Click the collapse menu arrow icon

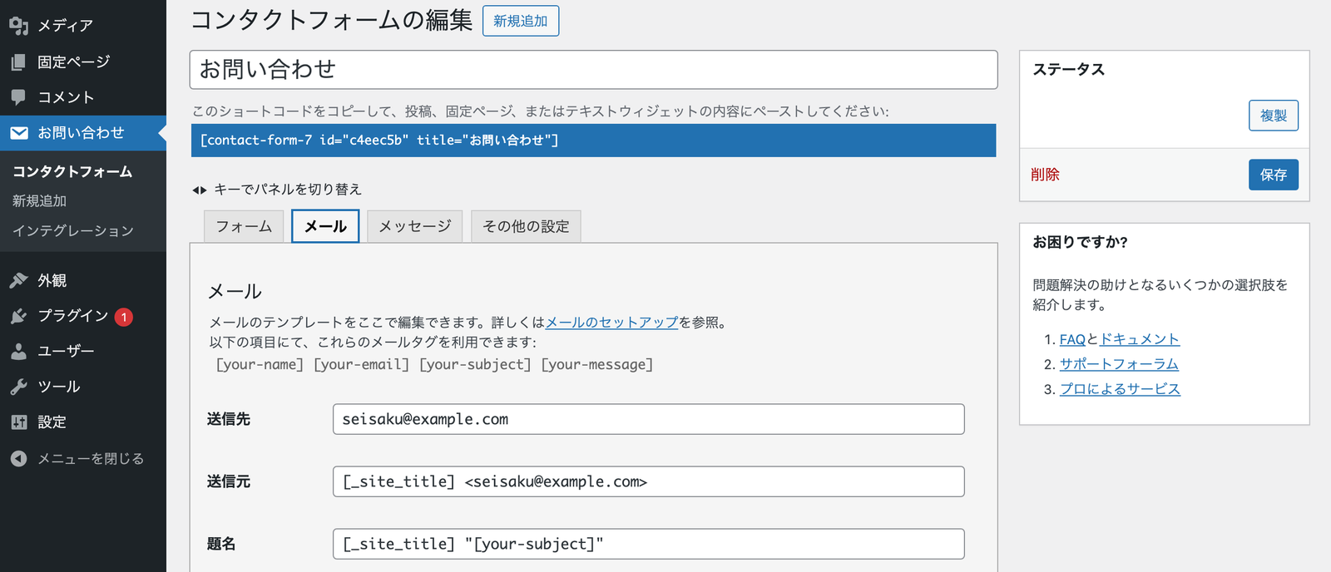coord(19,459)
